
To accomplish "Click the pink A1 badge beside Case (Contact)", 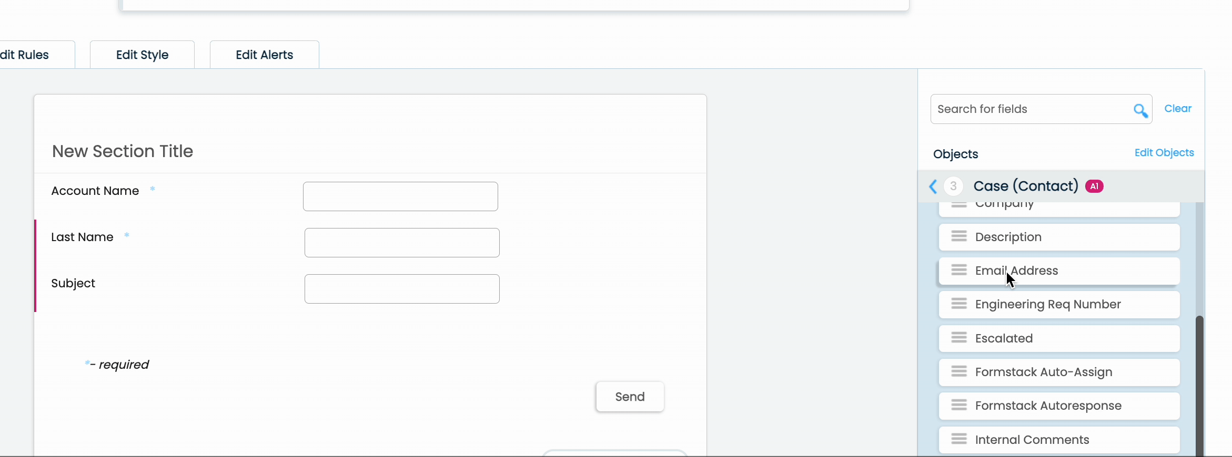I will [1094, 186].
